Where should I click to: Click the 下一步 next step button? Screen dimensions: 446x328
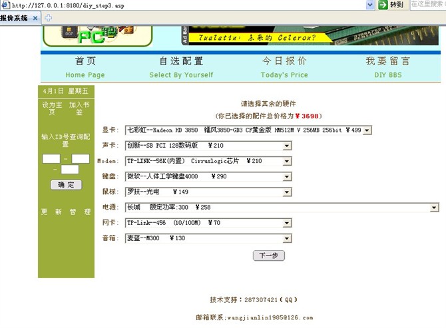click(268, 255)
